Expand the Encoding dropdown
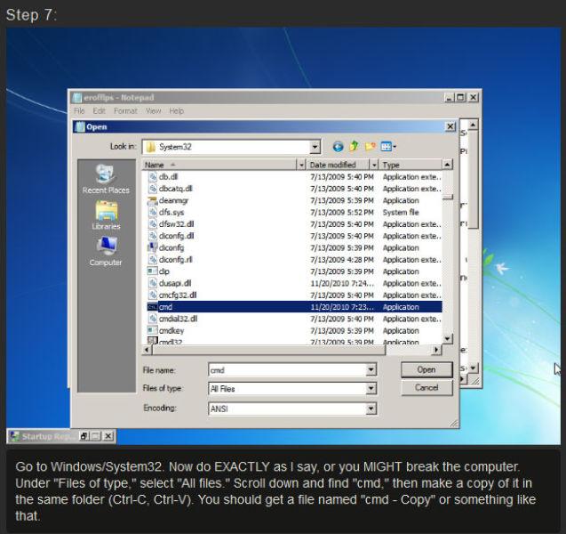The image size is (566, 534). pos(371,409)
